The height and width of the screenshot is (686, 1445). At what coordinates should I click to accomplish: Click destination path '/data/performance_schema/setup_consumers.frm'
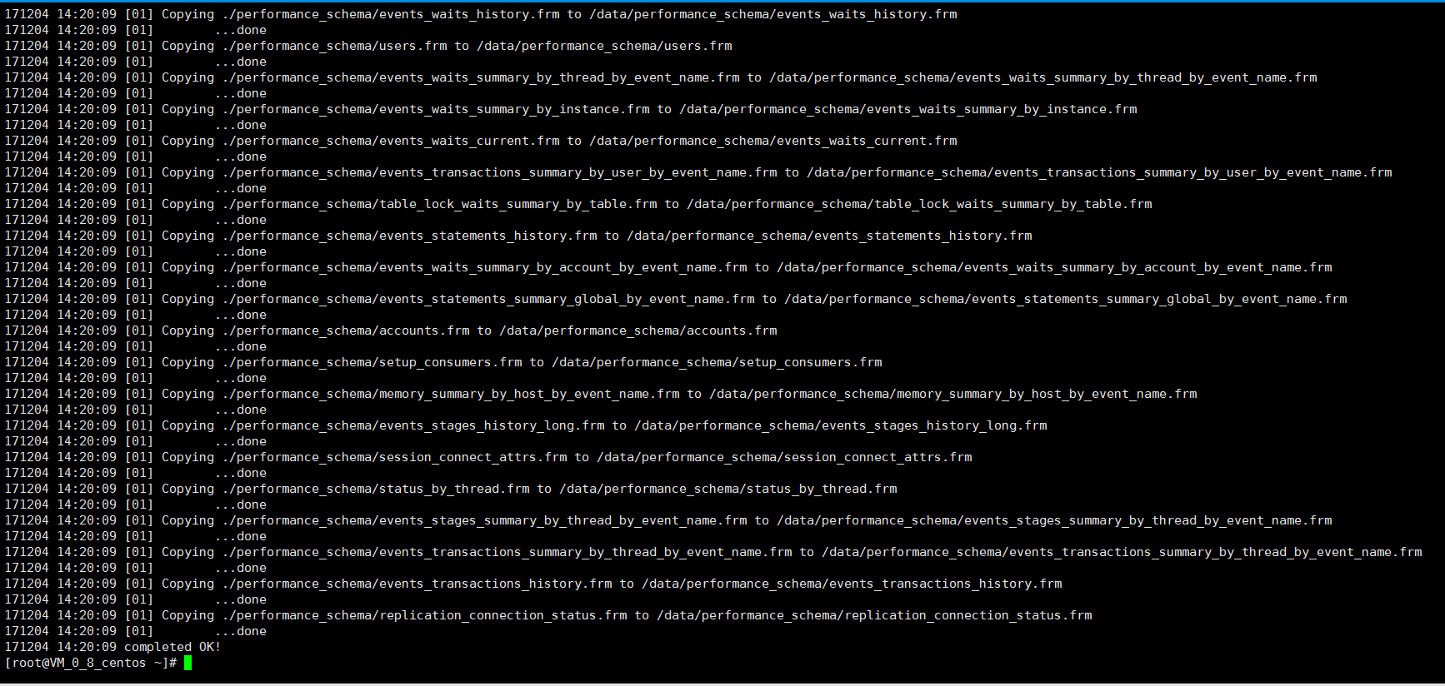(717, 362)
